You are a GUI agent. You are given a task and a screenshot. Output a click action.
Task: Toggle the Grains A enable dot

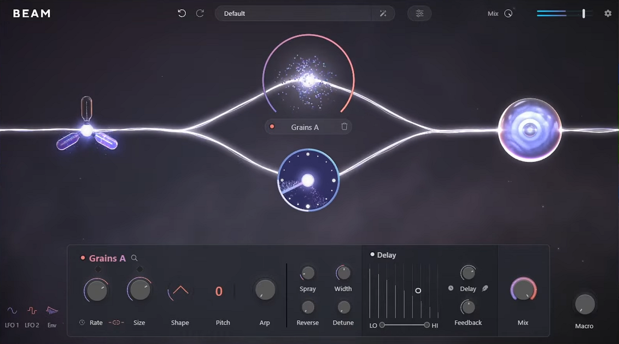click(x=83, y=257)
